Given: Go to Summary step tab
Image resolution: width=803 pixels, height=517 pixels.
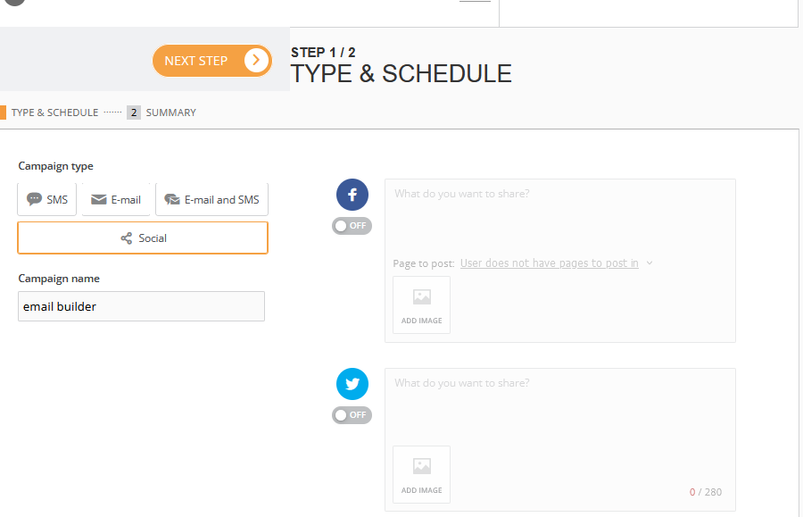Looking at the screenshot, I should coord(170,113).
